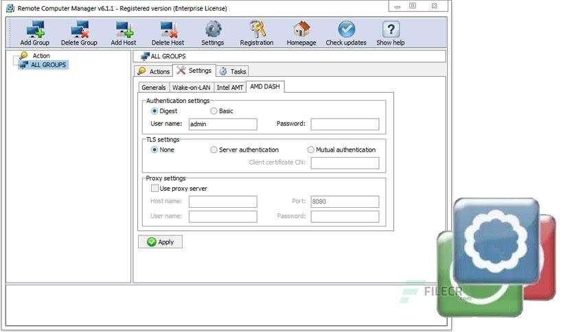
Task: Choose Server authentication TLS option
Action: pyautogui.click(x=214, y=150)
